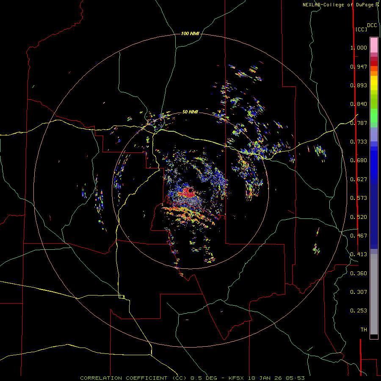Click the large gray color bar segment
The width and height of the screenshot is (381, 381).
click(x=374, y=294)
